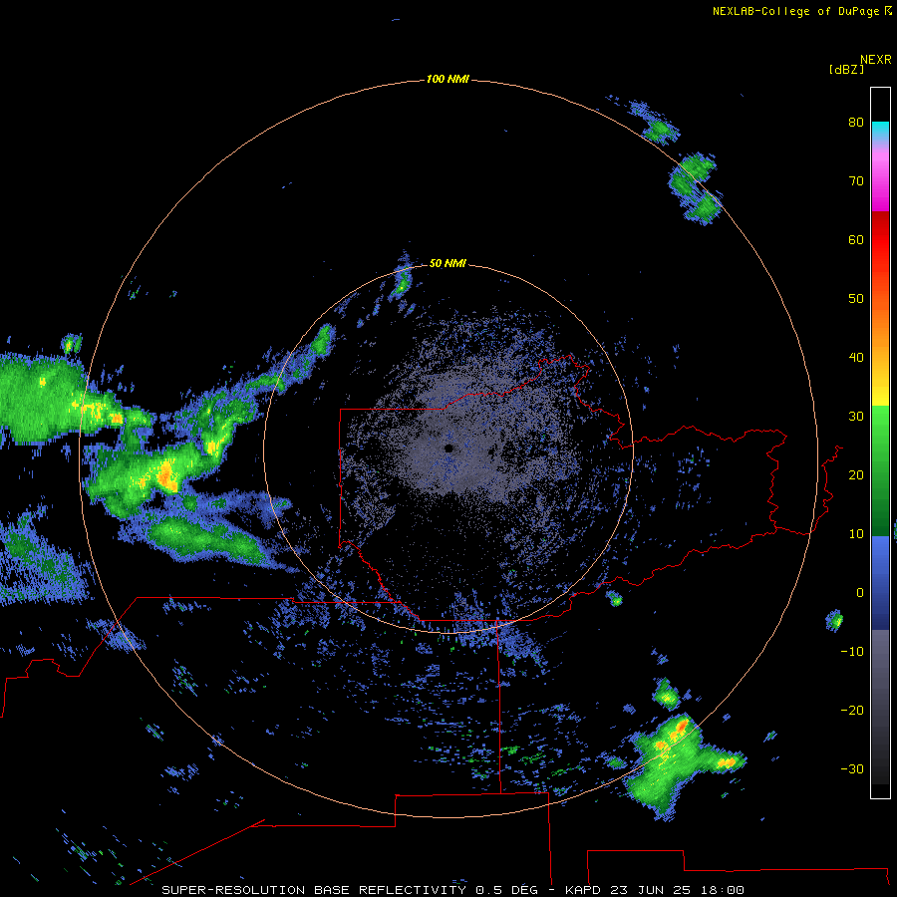Click the -10 value on the dBZ scale
The width and height of the screenshot is (897, 897).
pos(852,652)
